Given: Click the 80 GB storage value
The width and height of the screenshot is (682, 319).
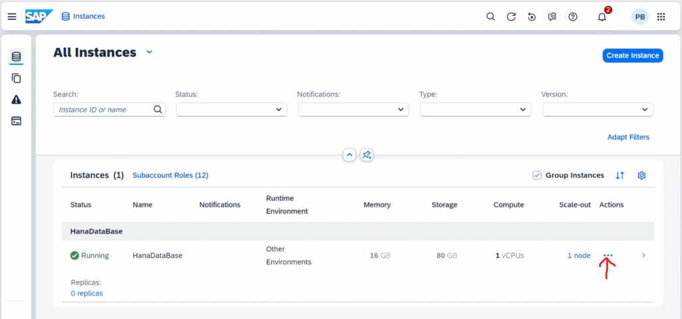Looking at the screenshot, I should point(447,256).
